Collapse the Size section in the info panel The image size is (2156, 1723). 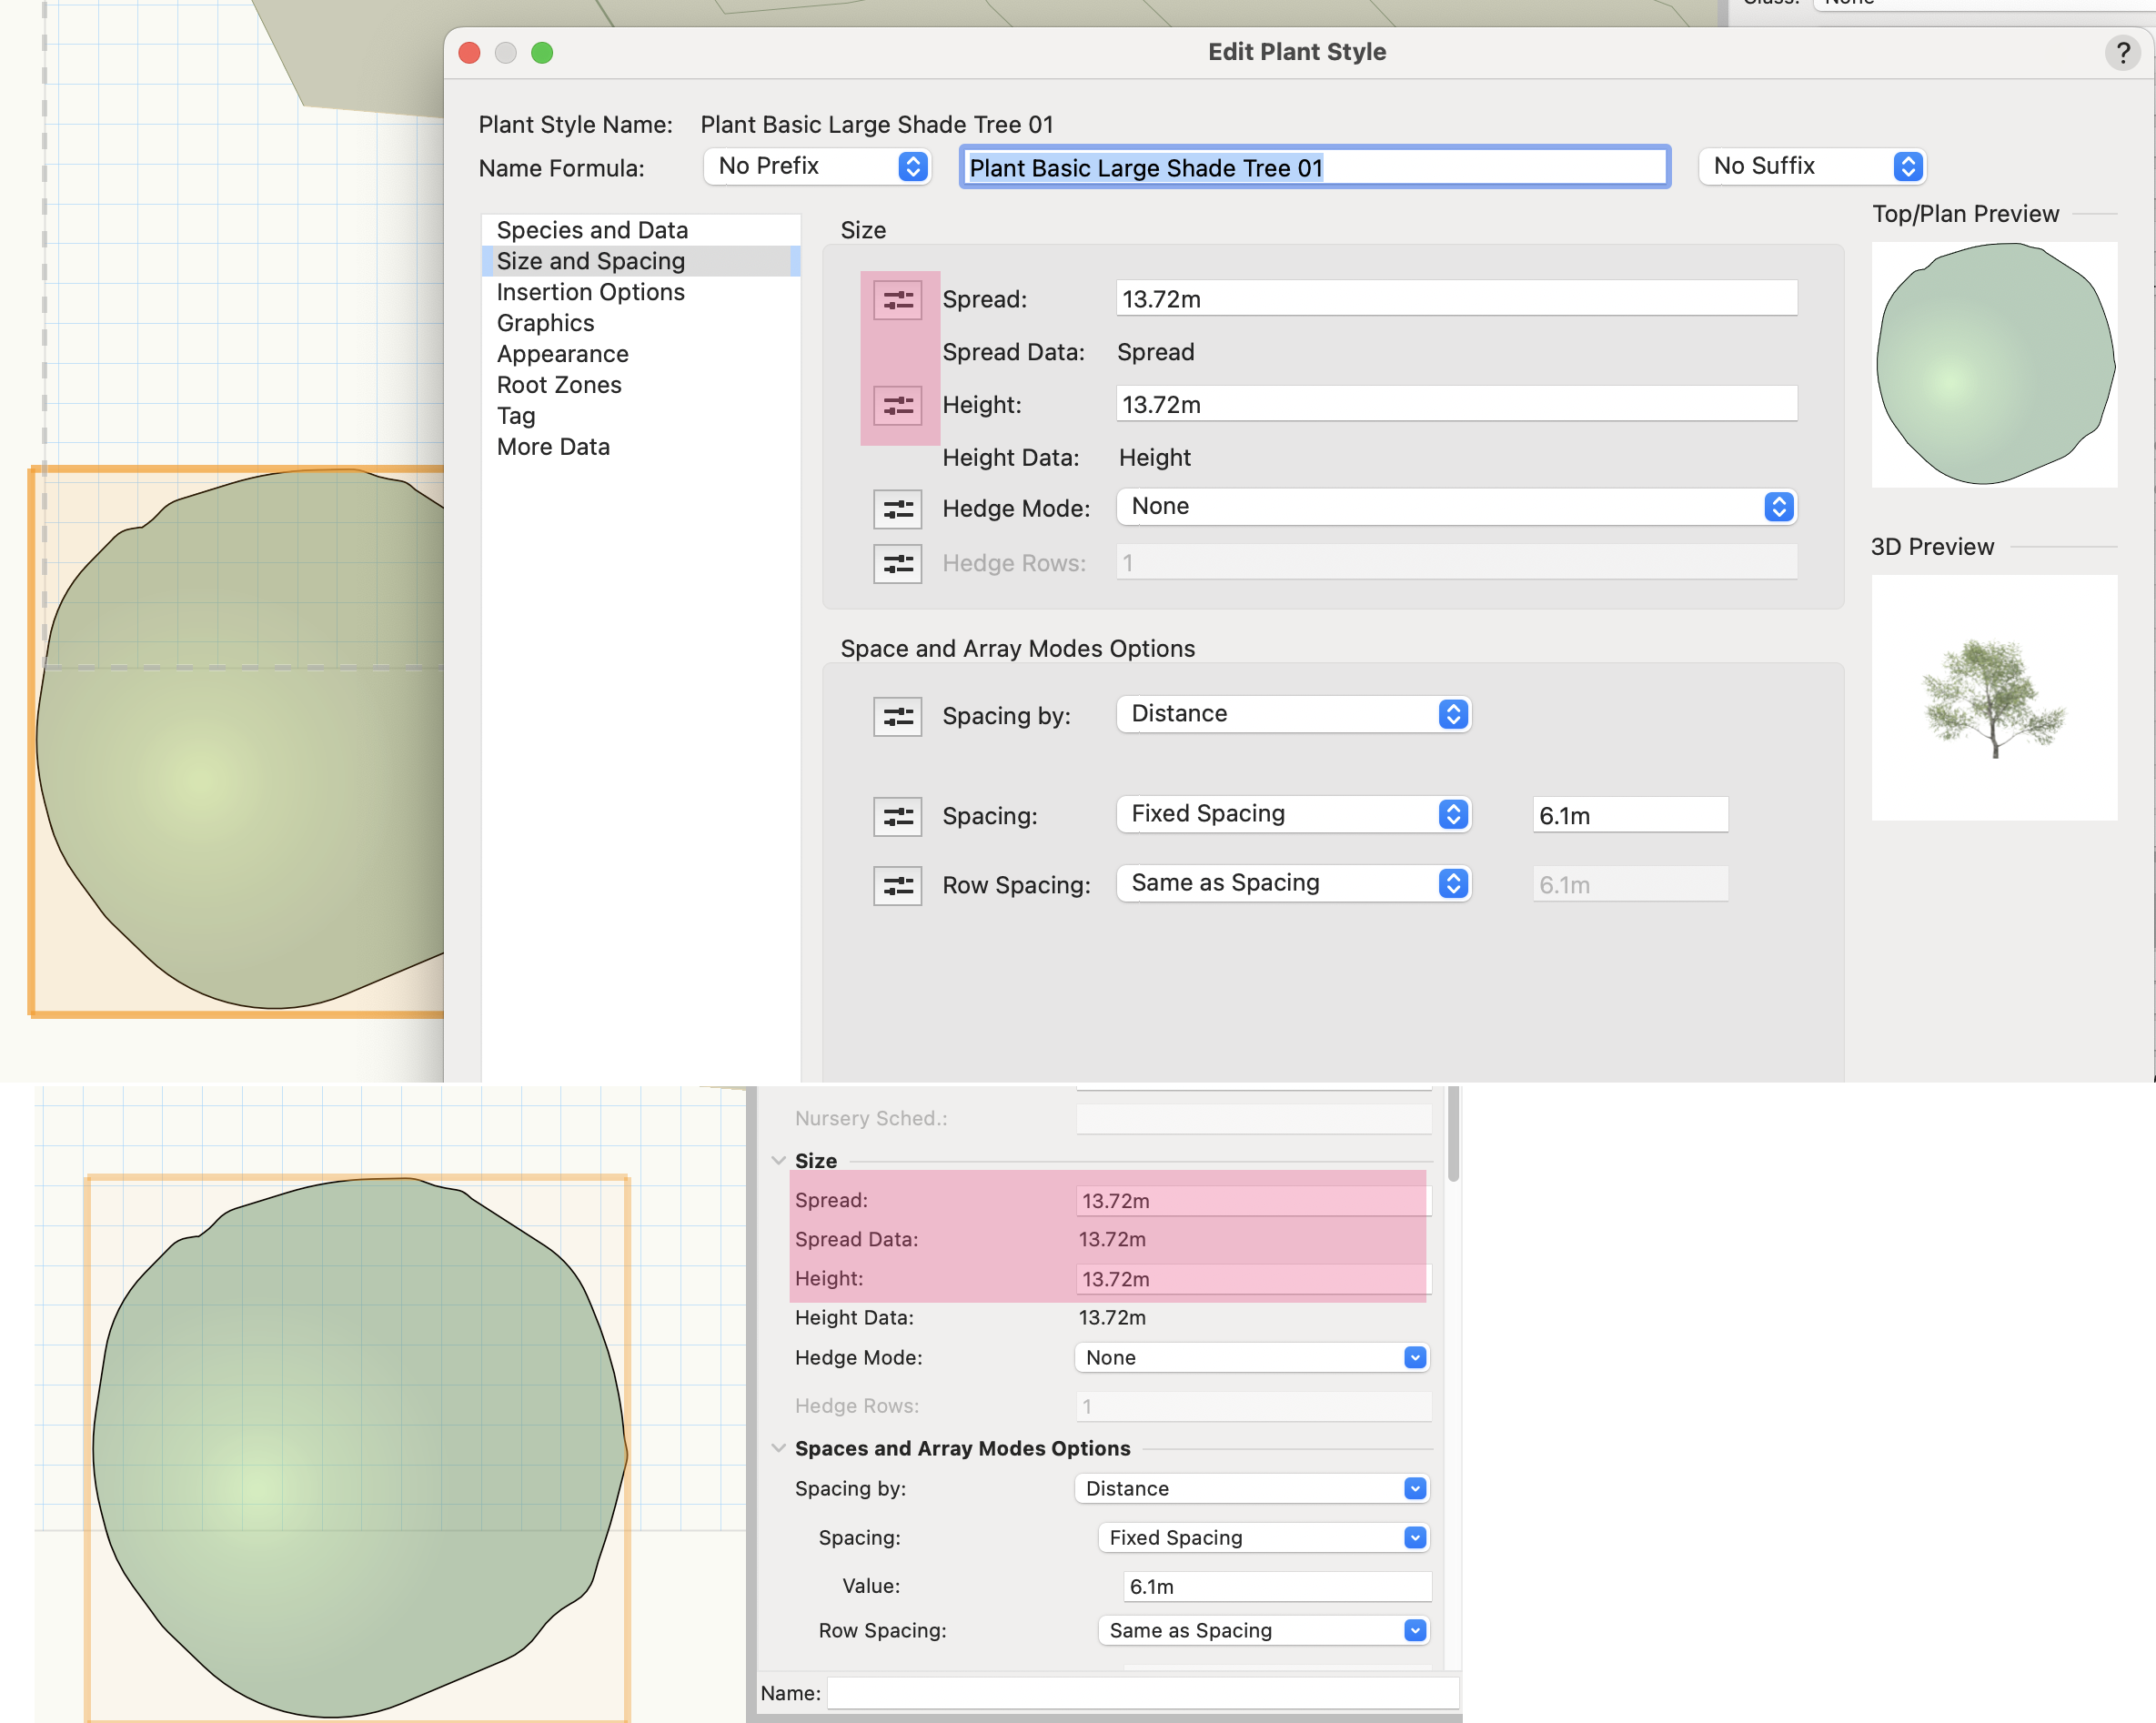[x=779, y=1160]
